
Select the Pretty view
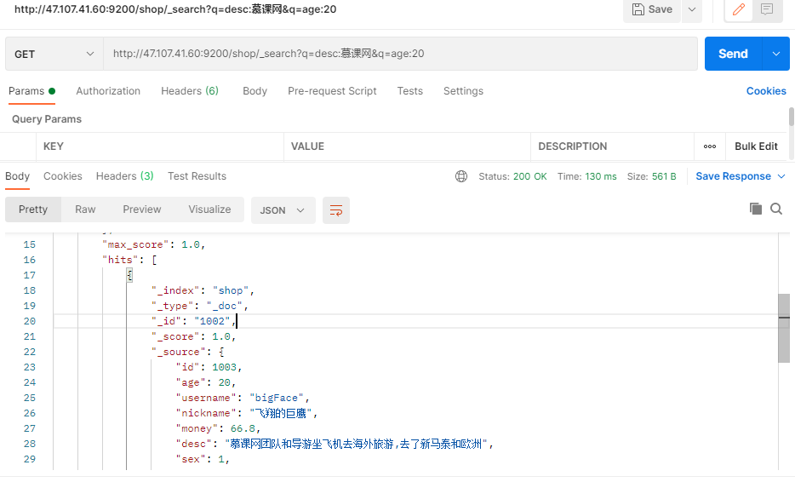tap(33, 209)
